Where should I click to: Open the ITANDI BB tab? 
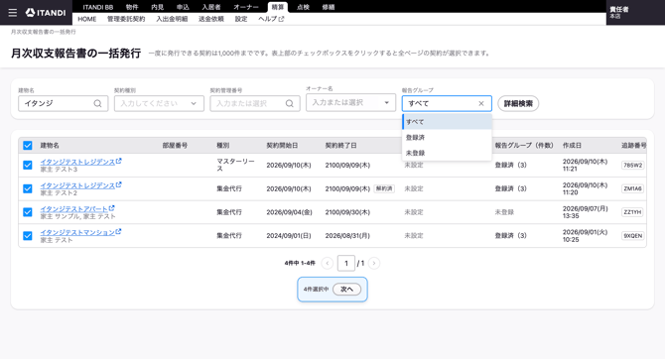coord(98,7)
